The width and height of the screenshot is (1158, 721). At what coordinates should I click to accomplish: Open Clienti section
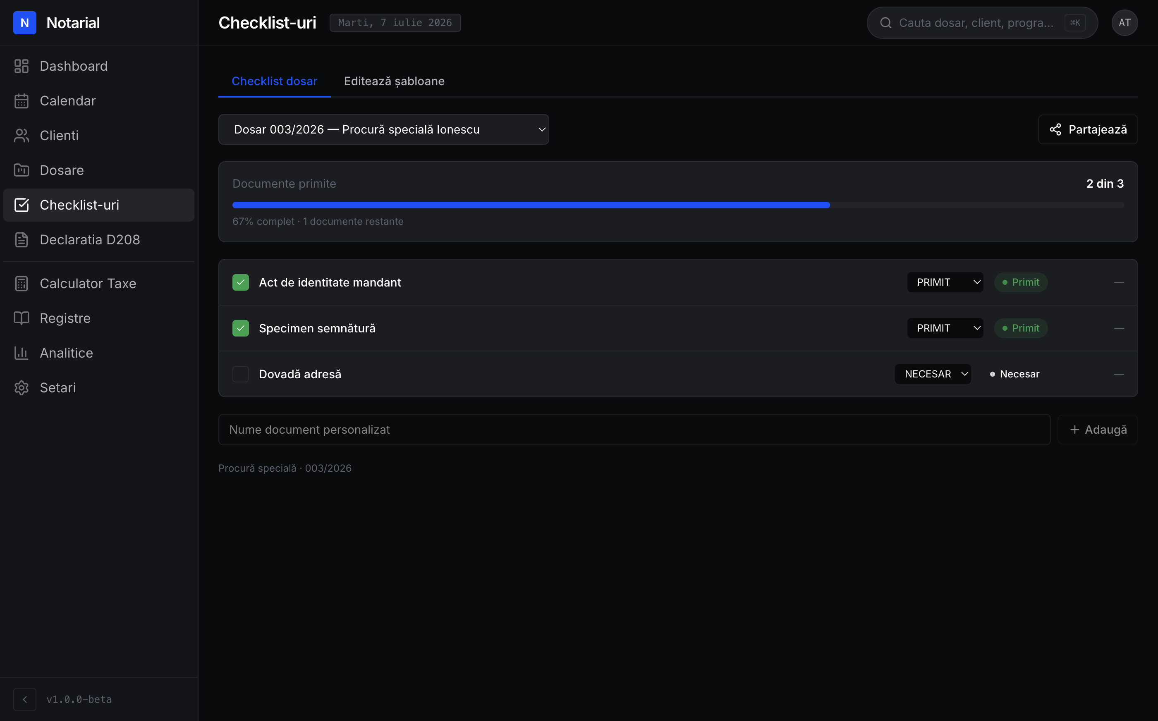tap(99, 136)
